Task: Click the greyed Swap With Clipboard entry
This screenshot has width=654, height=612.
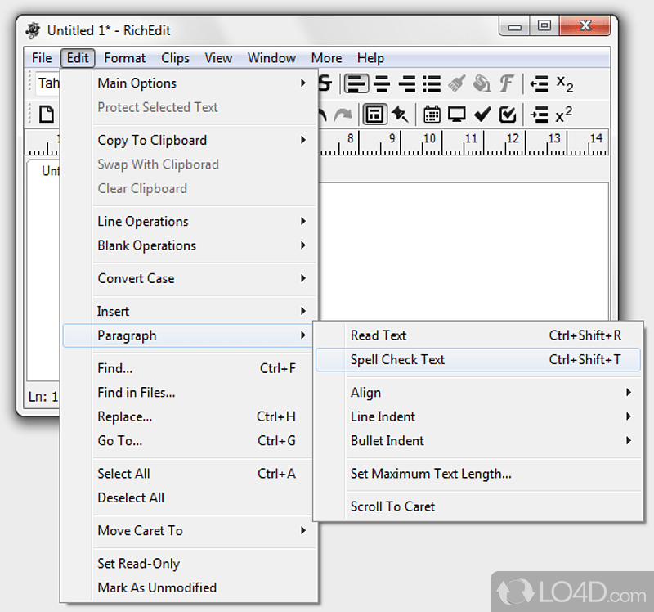Action: tap(189, 164)
